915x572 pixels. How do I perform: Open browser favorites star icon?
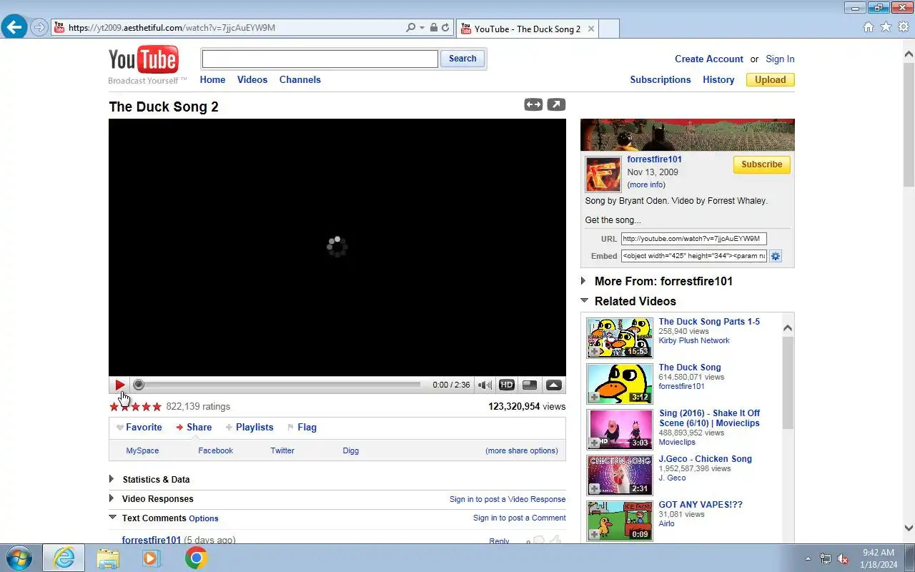[886, 27]
